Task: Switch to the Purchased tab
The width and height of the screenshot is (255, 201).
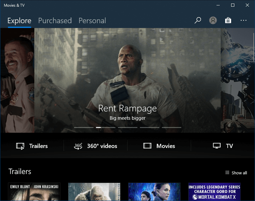Action: click(x=55, y=21)
